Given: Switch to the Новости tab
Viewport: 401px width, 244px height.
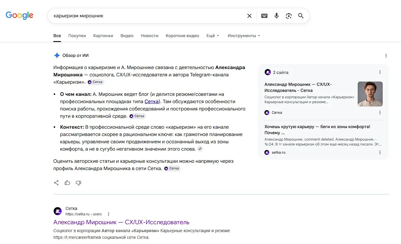Looking at the screenshot, I should pos(149,36).
